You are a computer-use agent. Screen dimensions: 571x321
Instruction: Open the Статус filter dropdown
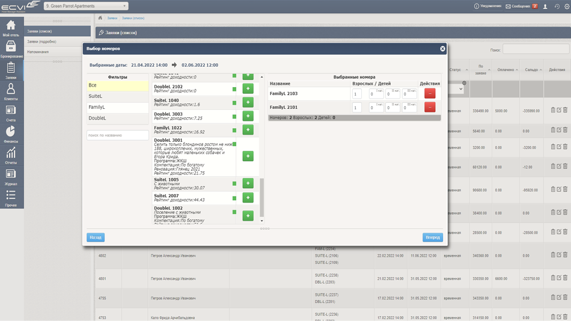[455, 89]
